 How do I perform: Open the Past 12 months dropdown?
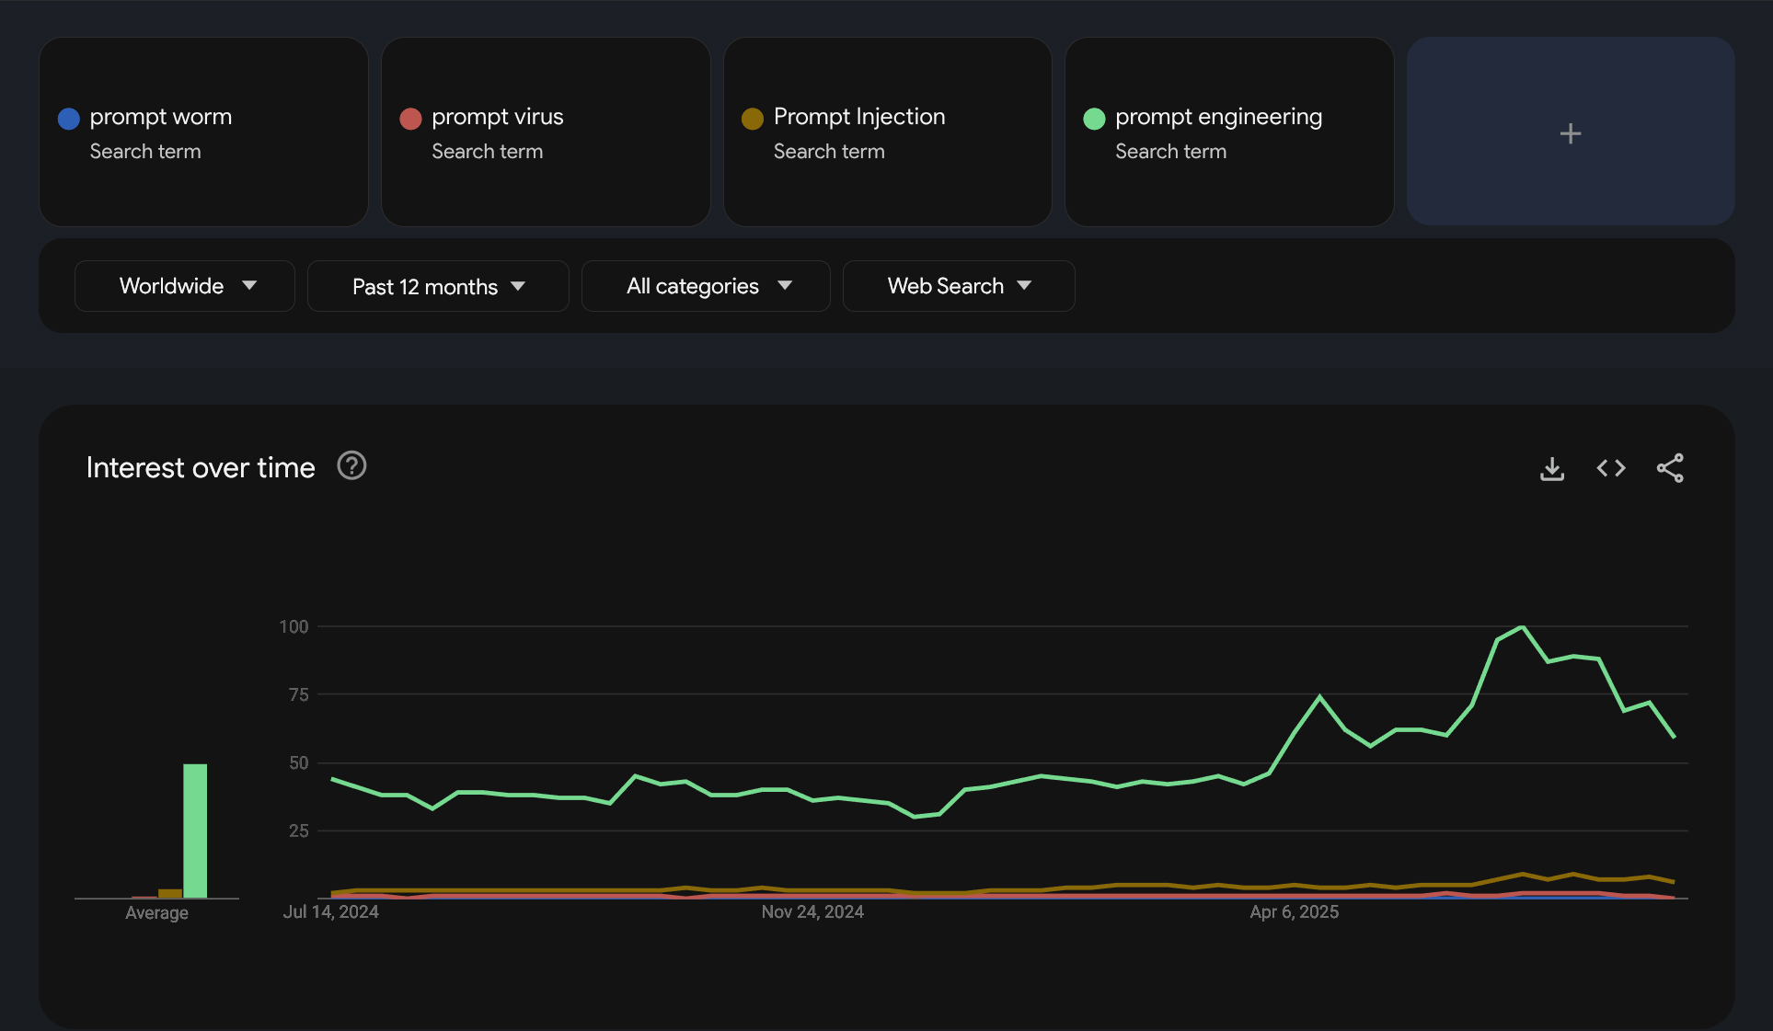coord(438,286)
